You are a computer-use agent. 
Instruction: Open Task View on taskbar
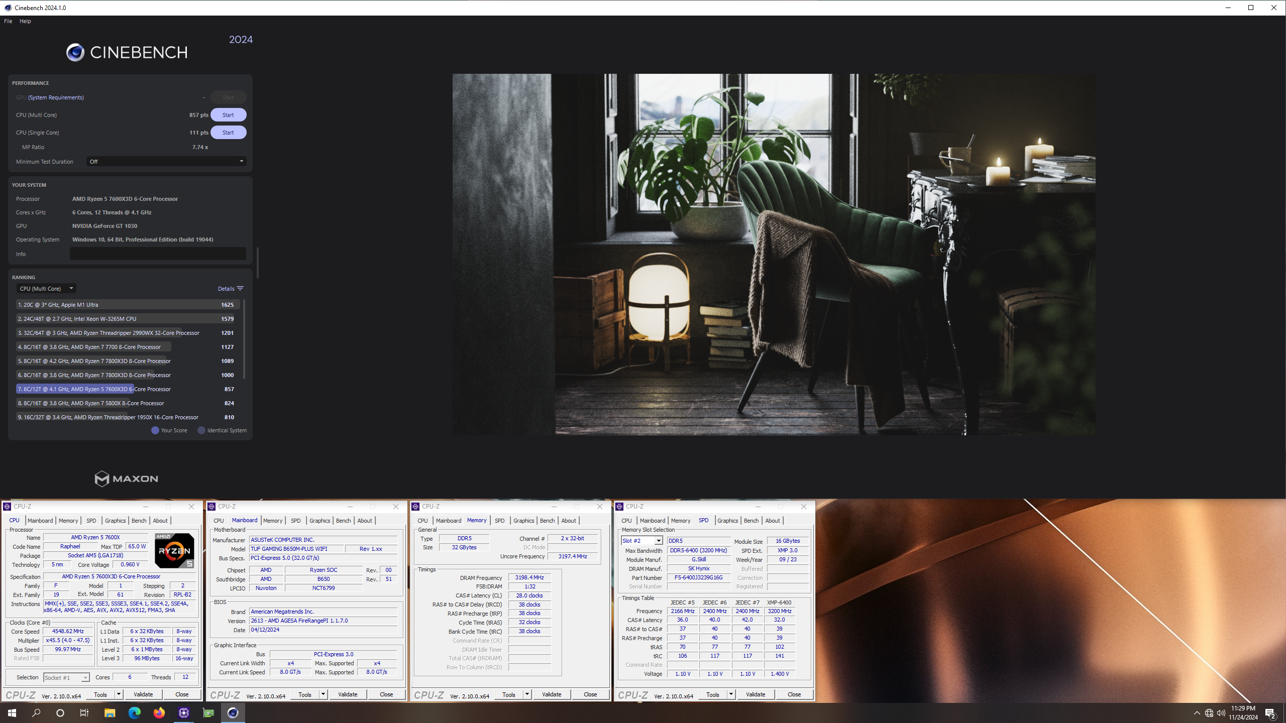[x=84, y=713]
